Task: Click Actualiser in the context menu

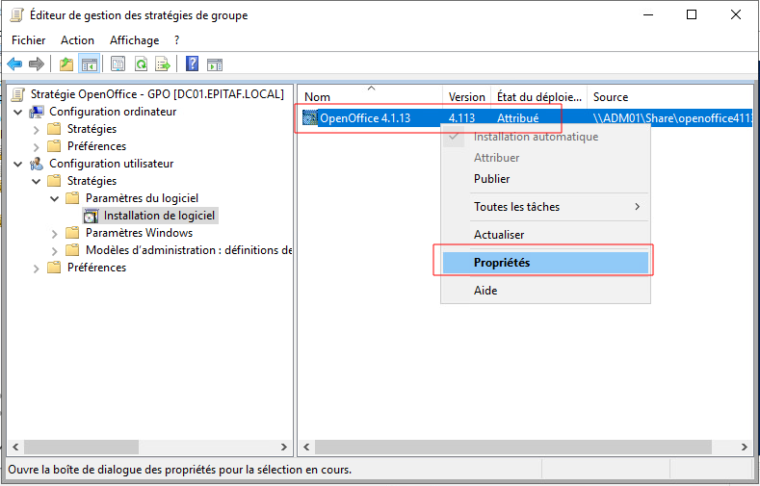Action: [499, 235]
